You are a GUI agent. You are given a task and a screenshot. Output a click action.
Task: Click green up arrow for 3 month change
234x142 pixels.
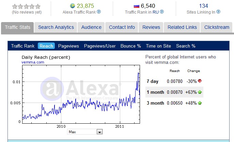coord(200,103)
